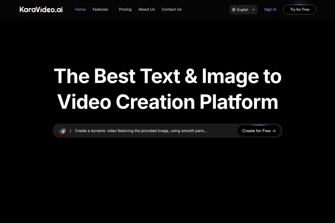The height and width of the screenshot is (223, 335).
Task: Click the 'Video Creation Platform' heading line
Action: (168, 102)
